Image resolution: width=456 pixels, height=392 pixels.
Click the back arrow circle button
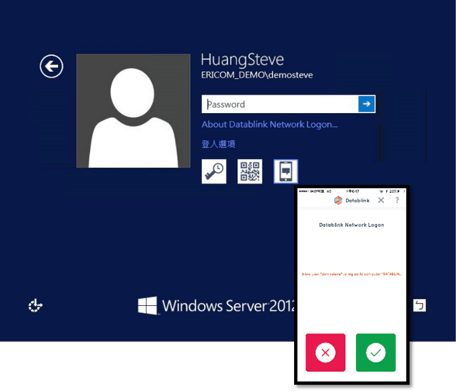51,66
